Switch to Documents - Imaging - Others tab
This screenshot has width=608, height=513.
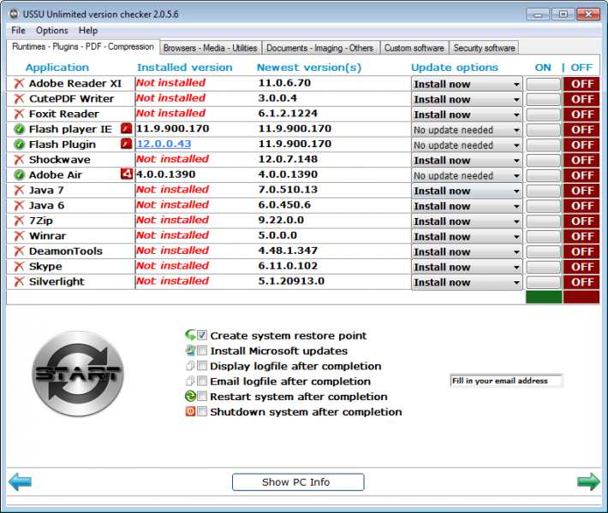pyautogui.click(x=320, y=48)
